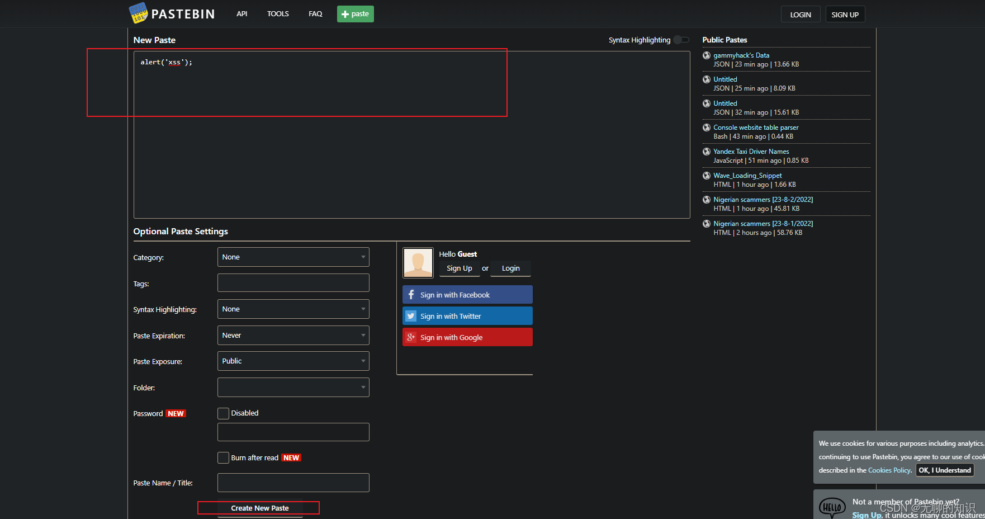This screenshot has height=519, width=985.
Task: Click the LOGIN button in header
Action: (x=801, y=15)
